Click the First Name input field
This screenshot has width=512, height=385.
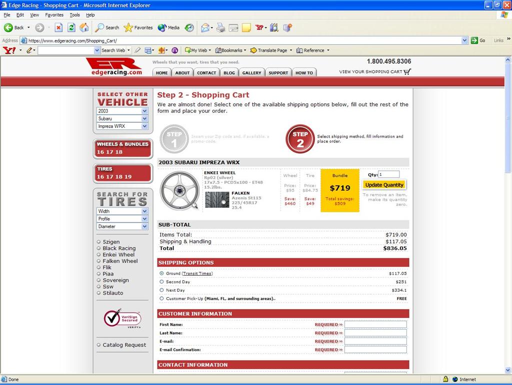375,325
